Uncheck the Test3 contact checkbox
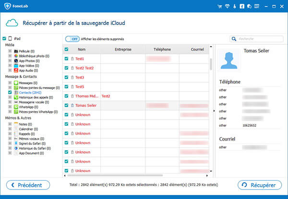 point(67,77)
